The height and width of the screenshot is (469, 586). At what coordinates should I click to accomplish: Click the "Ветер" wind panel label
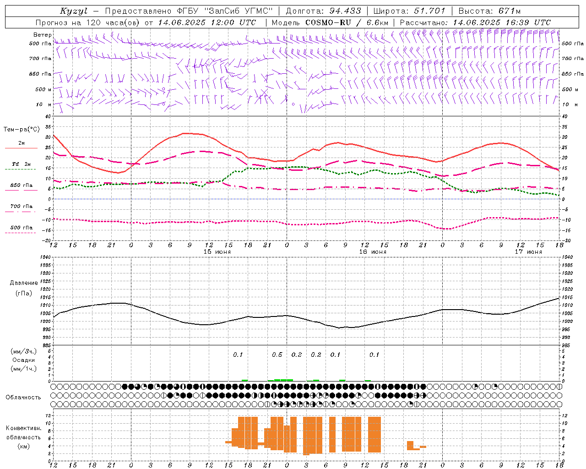(x=42, y=35)
